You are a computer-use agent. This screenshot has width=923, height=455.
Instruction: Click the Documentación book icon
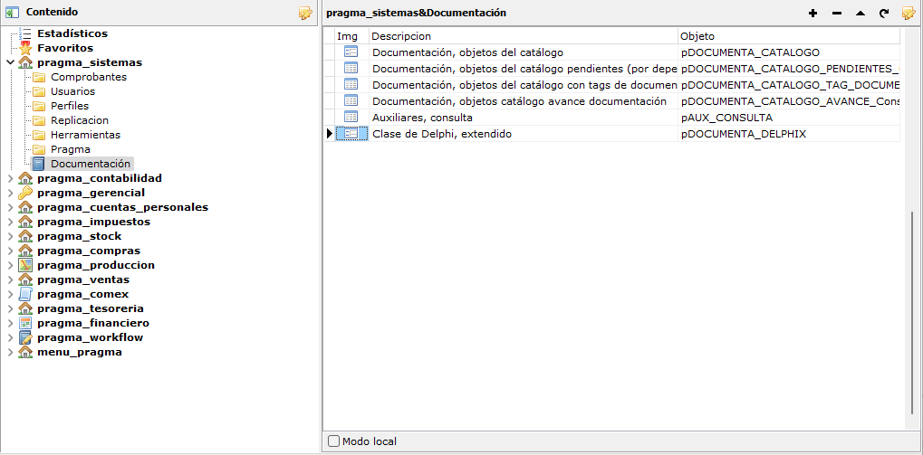39,164
